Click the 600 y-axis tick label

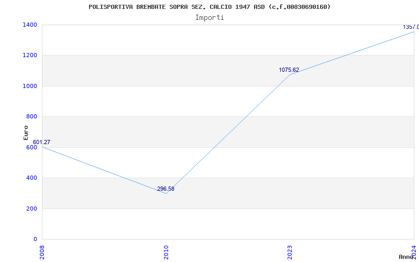31,147
